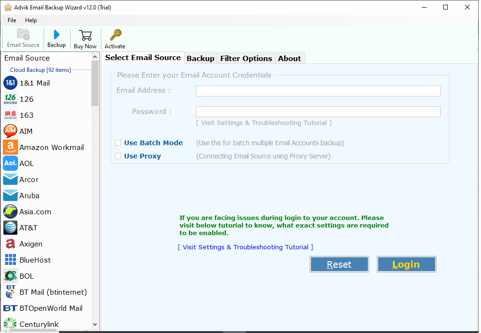Viewport: 481px width, 333px height.
Task: Switch to the Backup tab
Action: 201,58
